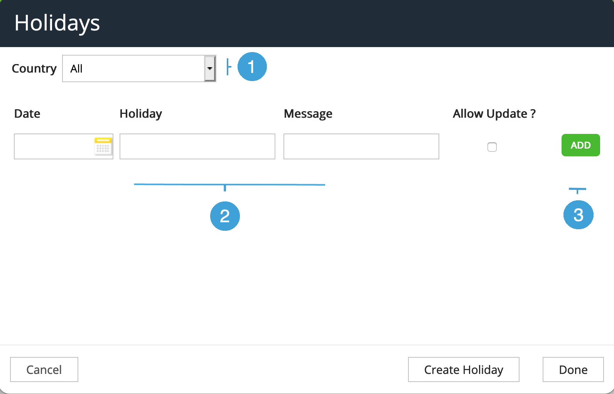Select the Holiday column header
614x394 pixels.
[141, 114]
